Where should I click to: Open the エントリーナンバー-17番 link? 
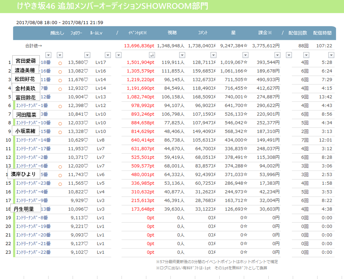(x=34, y=149)
